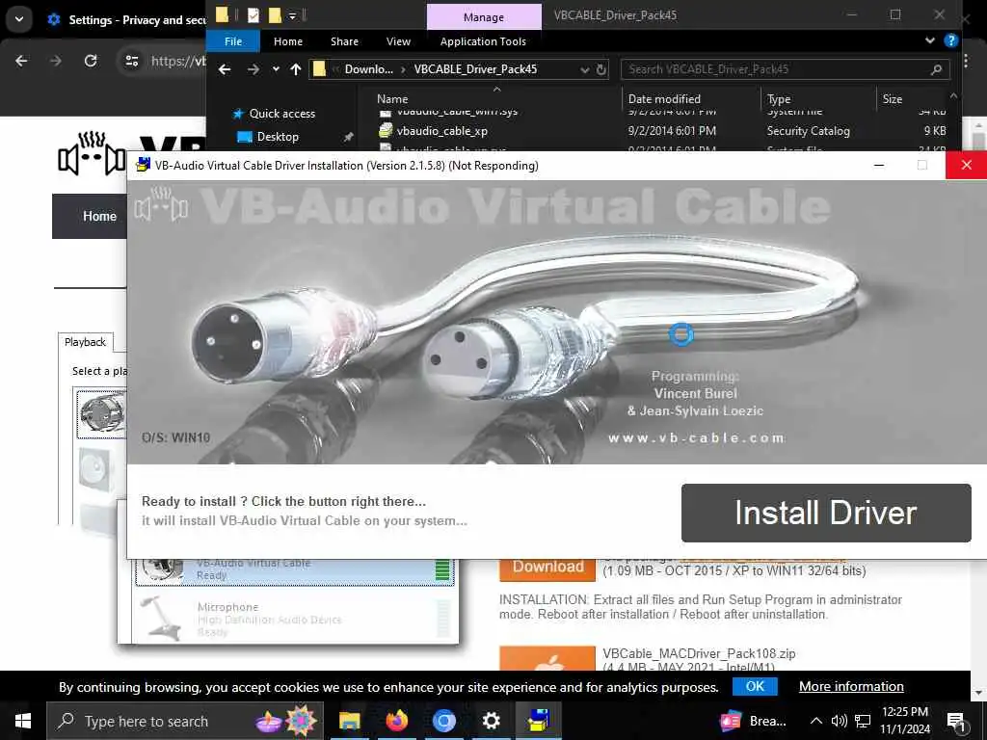This screenshot has width=987, height=740.
Task: Open the site information icon in address bar
Action: (131, 61)
